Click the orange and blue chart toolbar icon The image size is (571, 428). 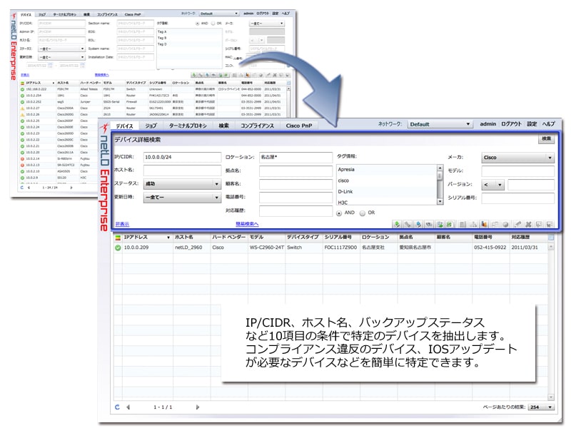pos(484,224)
